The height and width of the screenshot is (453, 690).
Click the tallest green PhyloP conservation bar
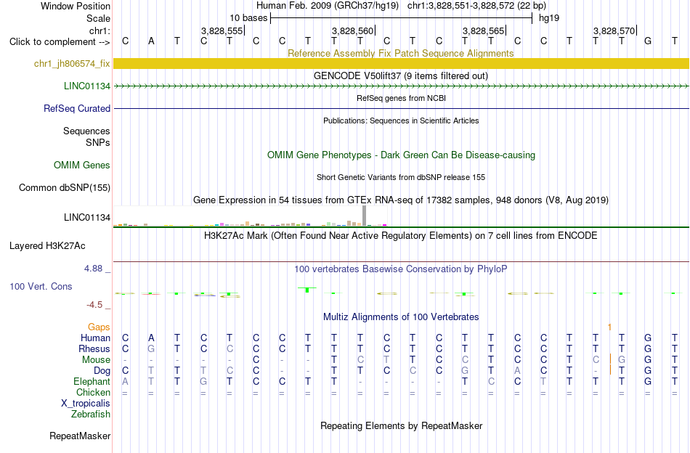pyautogui.click(x=307, y=290)
